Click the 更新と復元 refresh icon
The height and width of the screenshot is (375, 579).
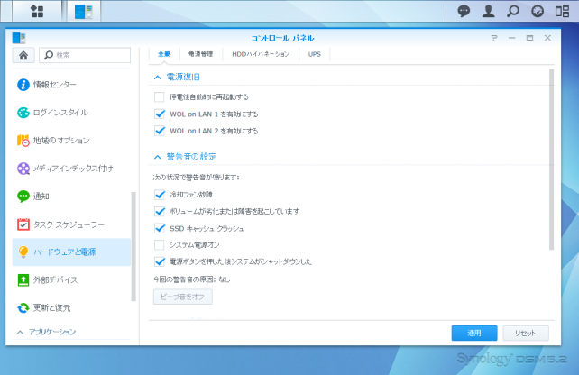pos(23,307)
